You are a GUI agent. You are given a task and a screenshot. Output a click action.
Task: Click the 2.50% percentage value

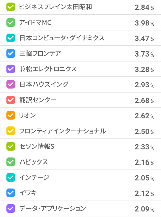pos(144,132)
